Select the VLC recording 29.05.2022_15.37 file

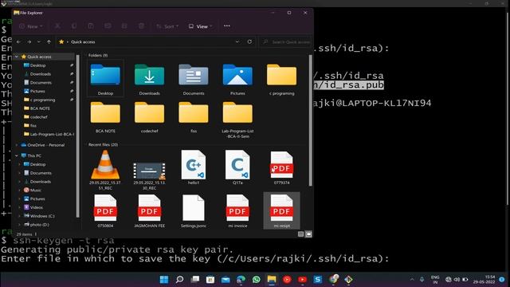tap(105, 170)
